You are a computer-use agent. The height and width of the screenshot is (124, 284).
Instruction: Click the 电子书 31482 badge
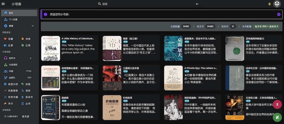[x=210, y=26]
